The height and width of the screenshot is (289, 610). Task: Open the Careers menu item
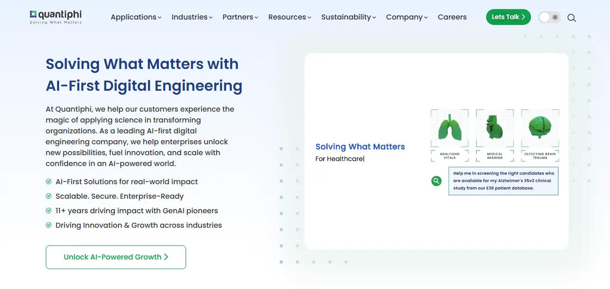(452, 17)
